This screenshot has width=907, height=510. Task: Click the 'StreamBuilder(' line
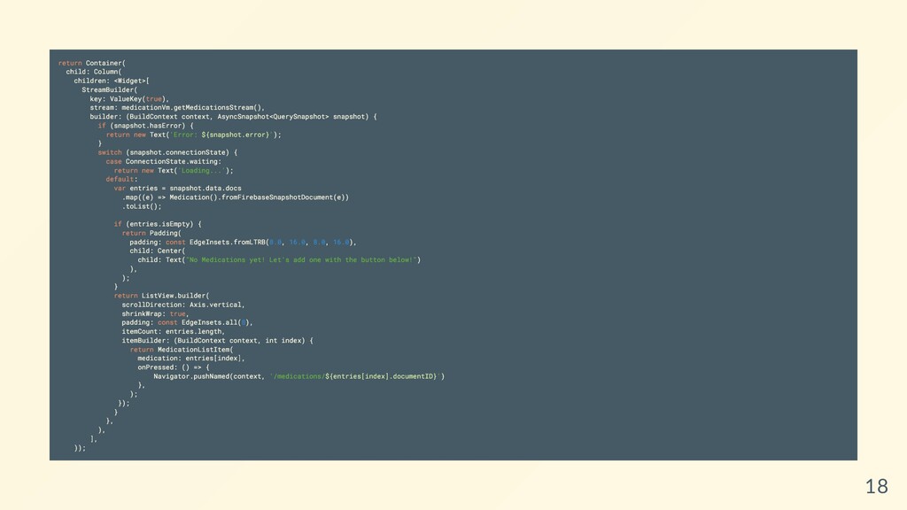click(x=110, y=90)
